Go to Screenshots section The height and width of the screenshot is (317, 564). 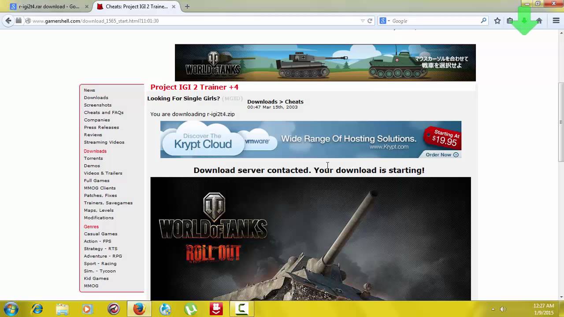coord(98,105)
